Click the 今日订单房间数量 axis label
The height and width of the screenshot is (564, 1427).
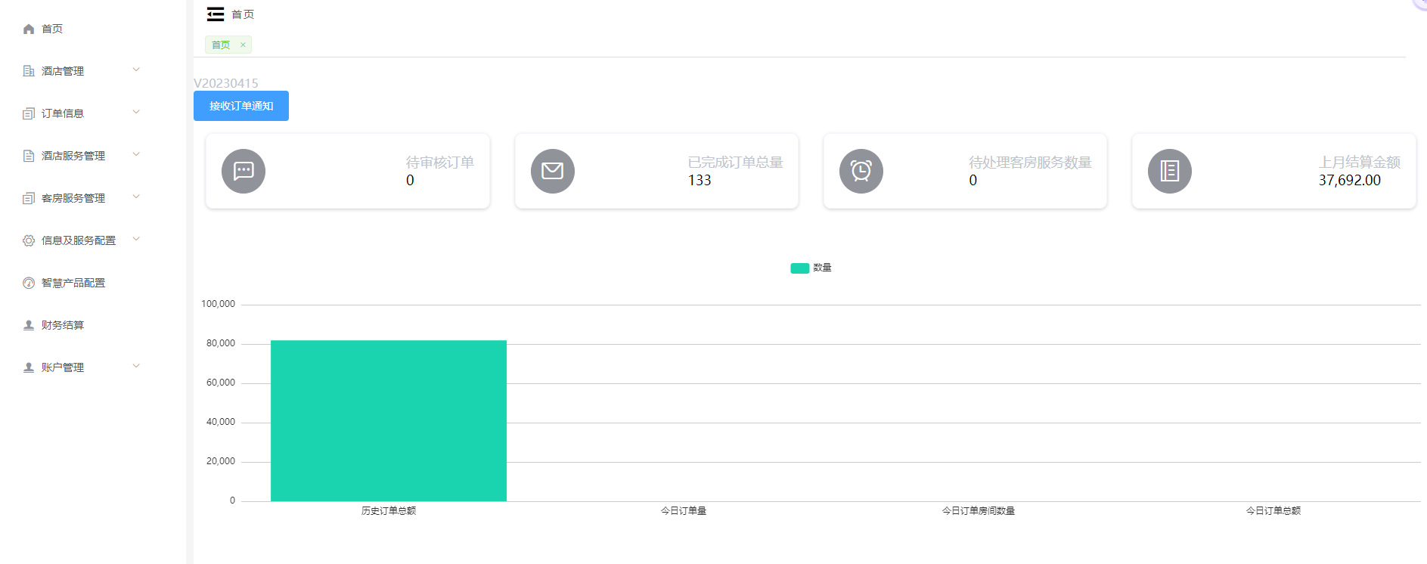click(x=979, y=511)
